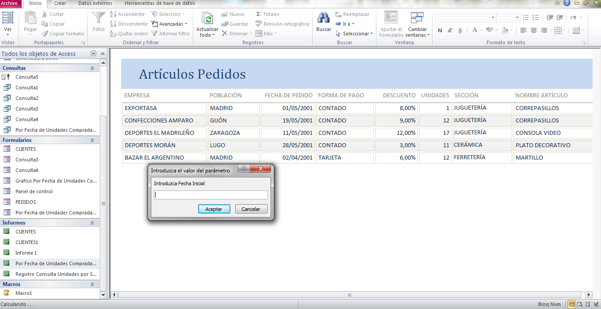The image size is (601, 309).
Task: Switch to the Inicio tab
Action: pyautogui.click(x=35, y=3)
